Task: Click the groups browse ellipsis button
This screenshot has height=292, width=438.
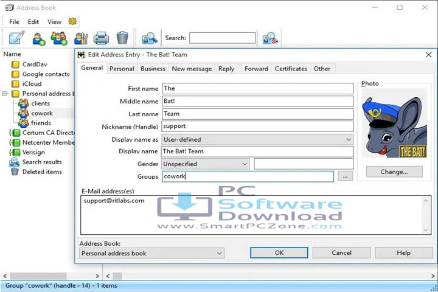Action: [346, 176]
